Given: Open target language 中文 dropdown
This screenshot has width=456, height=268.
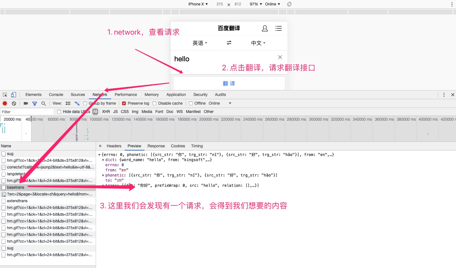Looking at the screenshot, I should coord(258,43).
